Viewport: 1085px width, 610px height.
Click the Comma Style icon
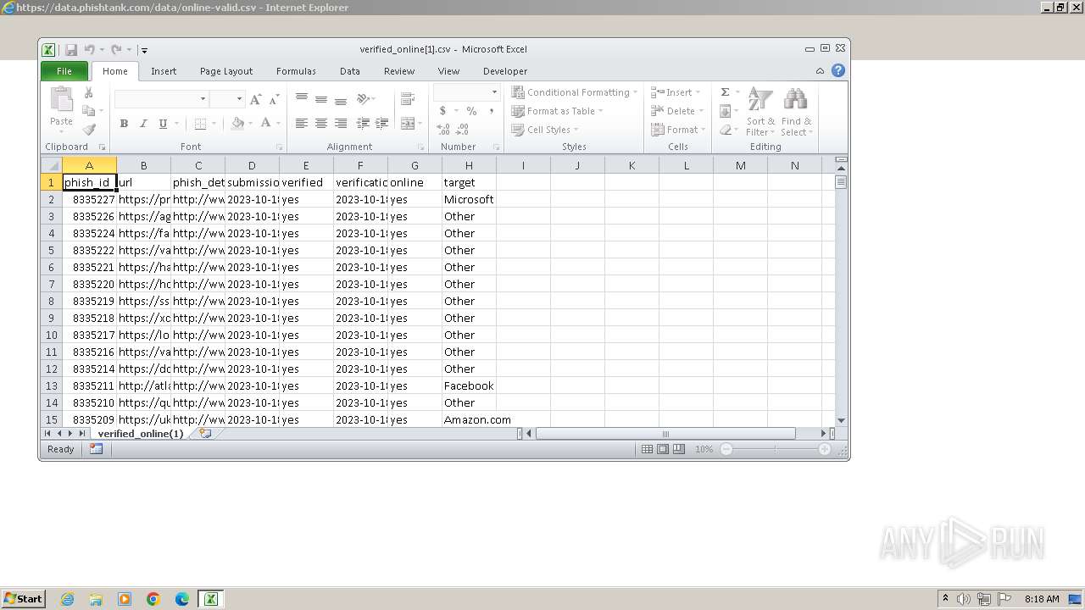[x=492, y=111]
